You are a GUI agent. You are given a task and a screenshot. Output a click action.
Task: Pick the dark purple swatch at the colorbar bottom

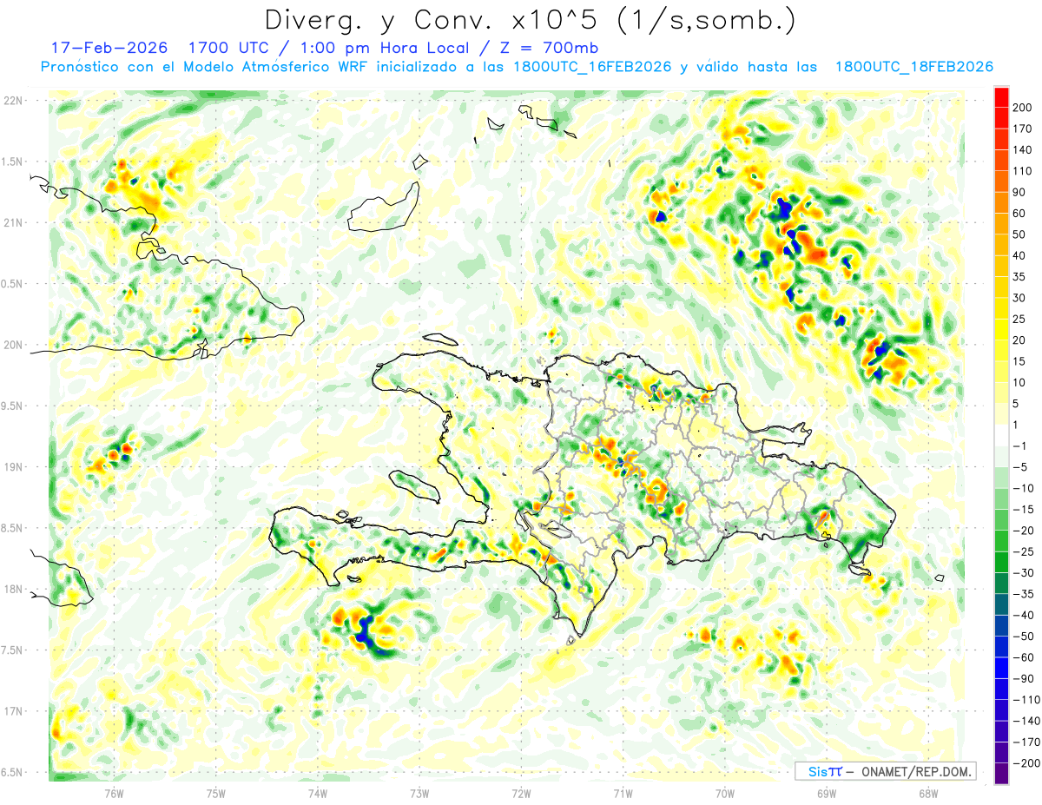[x=1001, y=773]
